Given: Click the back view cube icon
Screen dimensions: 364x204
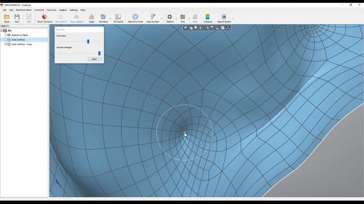Looking at the screenshot, I should tap(196, 28).
